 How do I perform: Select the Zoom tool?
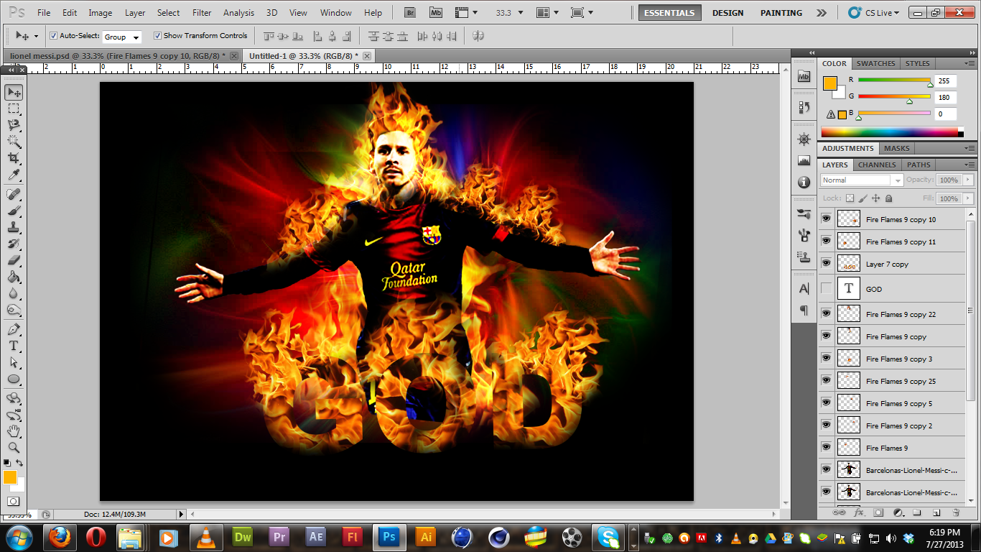14,447
